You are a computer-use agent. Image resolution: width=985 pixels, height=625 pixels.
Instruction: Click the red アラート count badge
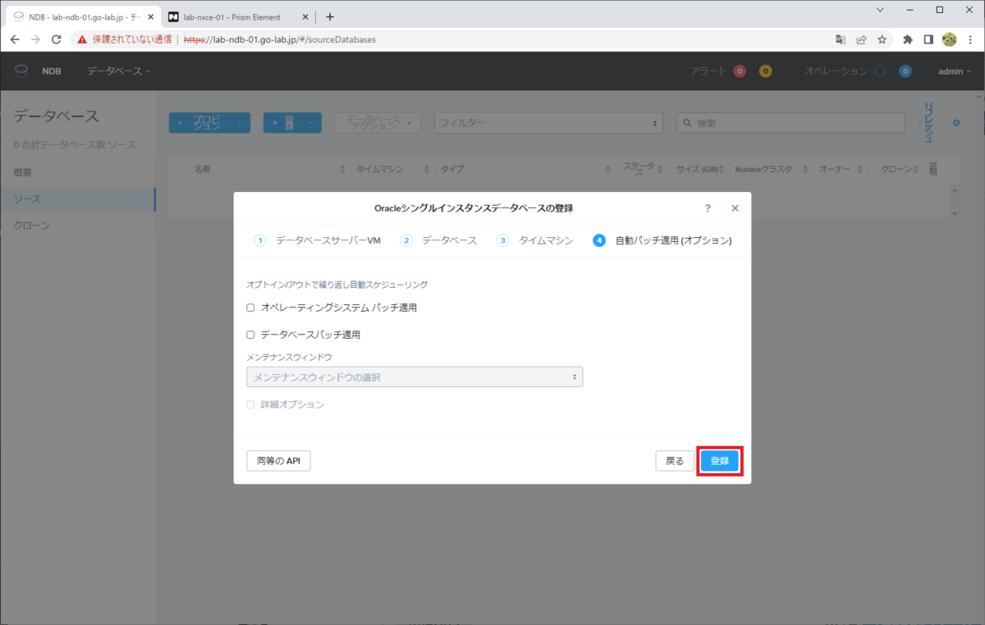(740, 71)
